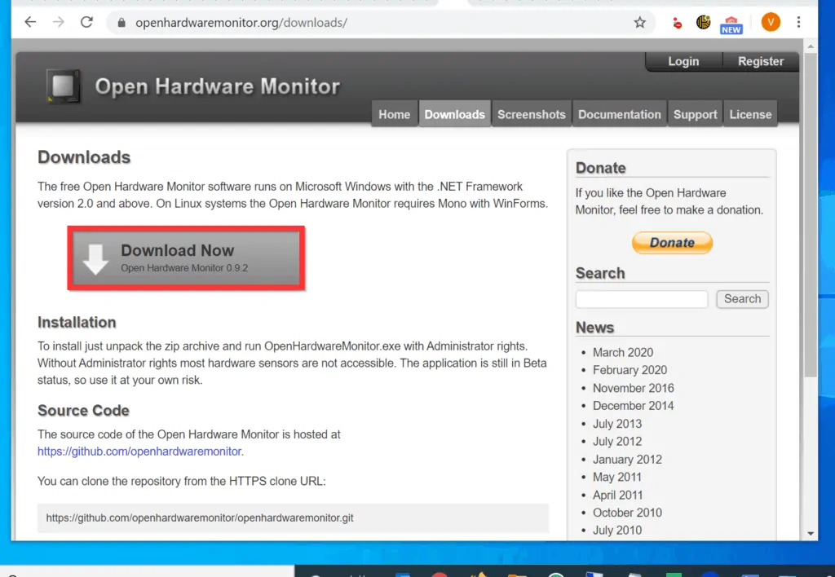Open the License page
The height and width of the screenshot is (577, 835).
tap(750, 114)
